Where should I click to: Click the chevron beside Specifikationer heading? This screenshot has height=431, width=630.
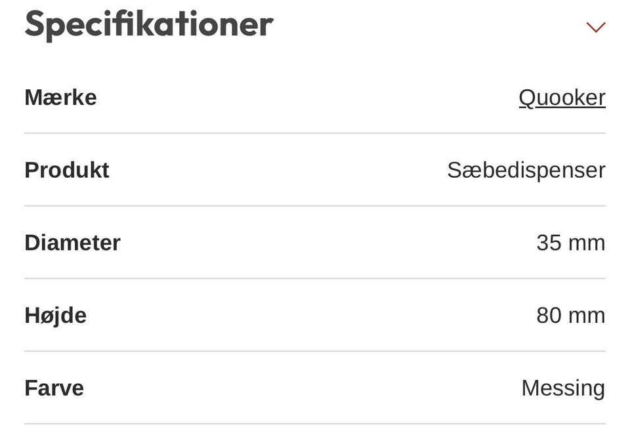596,26
